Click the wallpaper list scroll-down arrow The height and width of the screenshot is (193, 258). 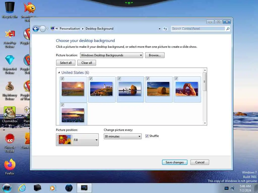point(205,123)
